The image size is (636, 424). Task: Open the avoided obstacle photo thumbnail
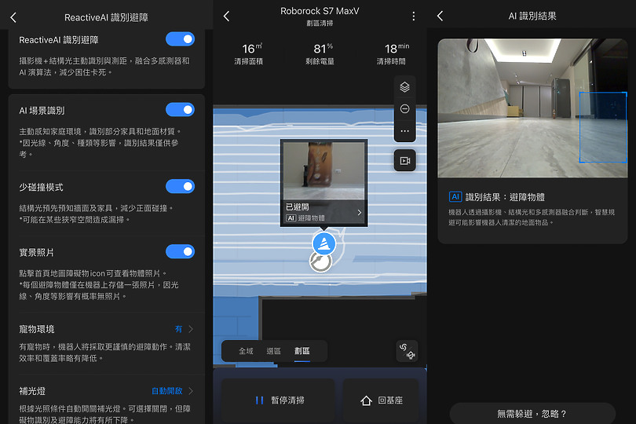tap(323, 170)
